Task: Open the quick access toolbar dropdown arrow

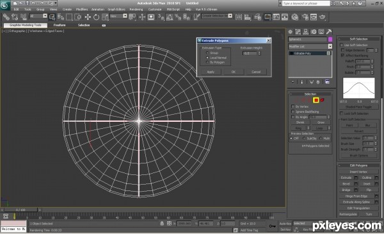Action: [x=56, y=3]
